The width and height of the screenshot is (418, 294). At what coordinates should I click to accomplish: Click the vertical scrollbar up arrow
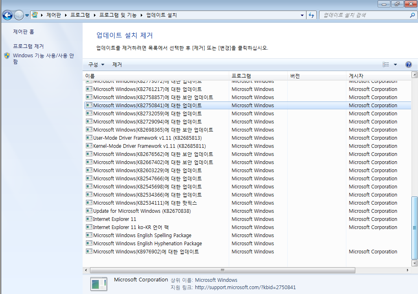pyautogui.click(x=414, y=75)
